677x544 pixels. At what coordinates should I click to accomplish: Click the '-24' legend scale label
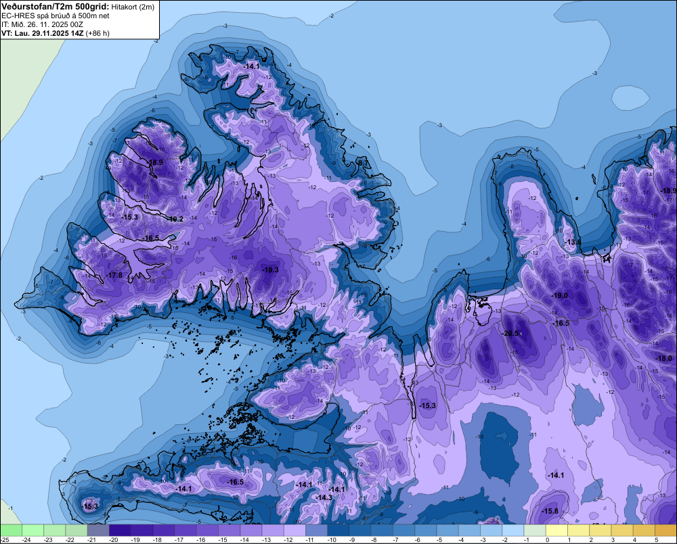26,540
